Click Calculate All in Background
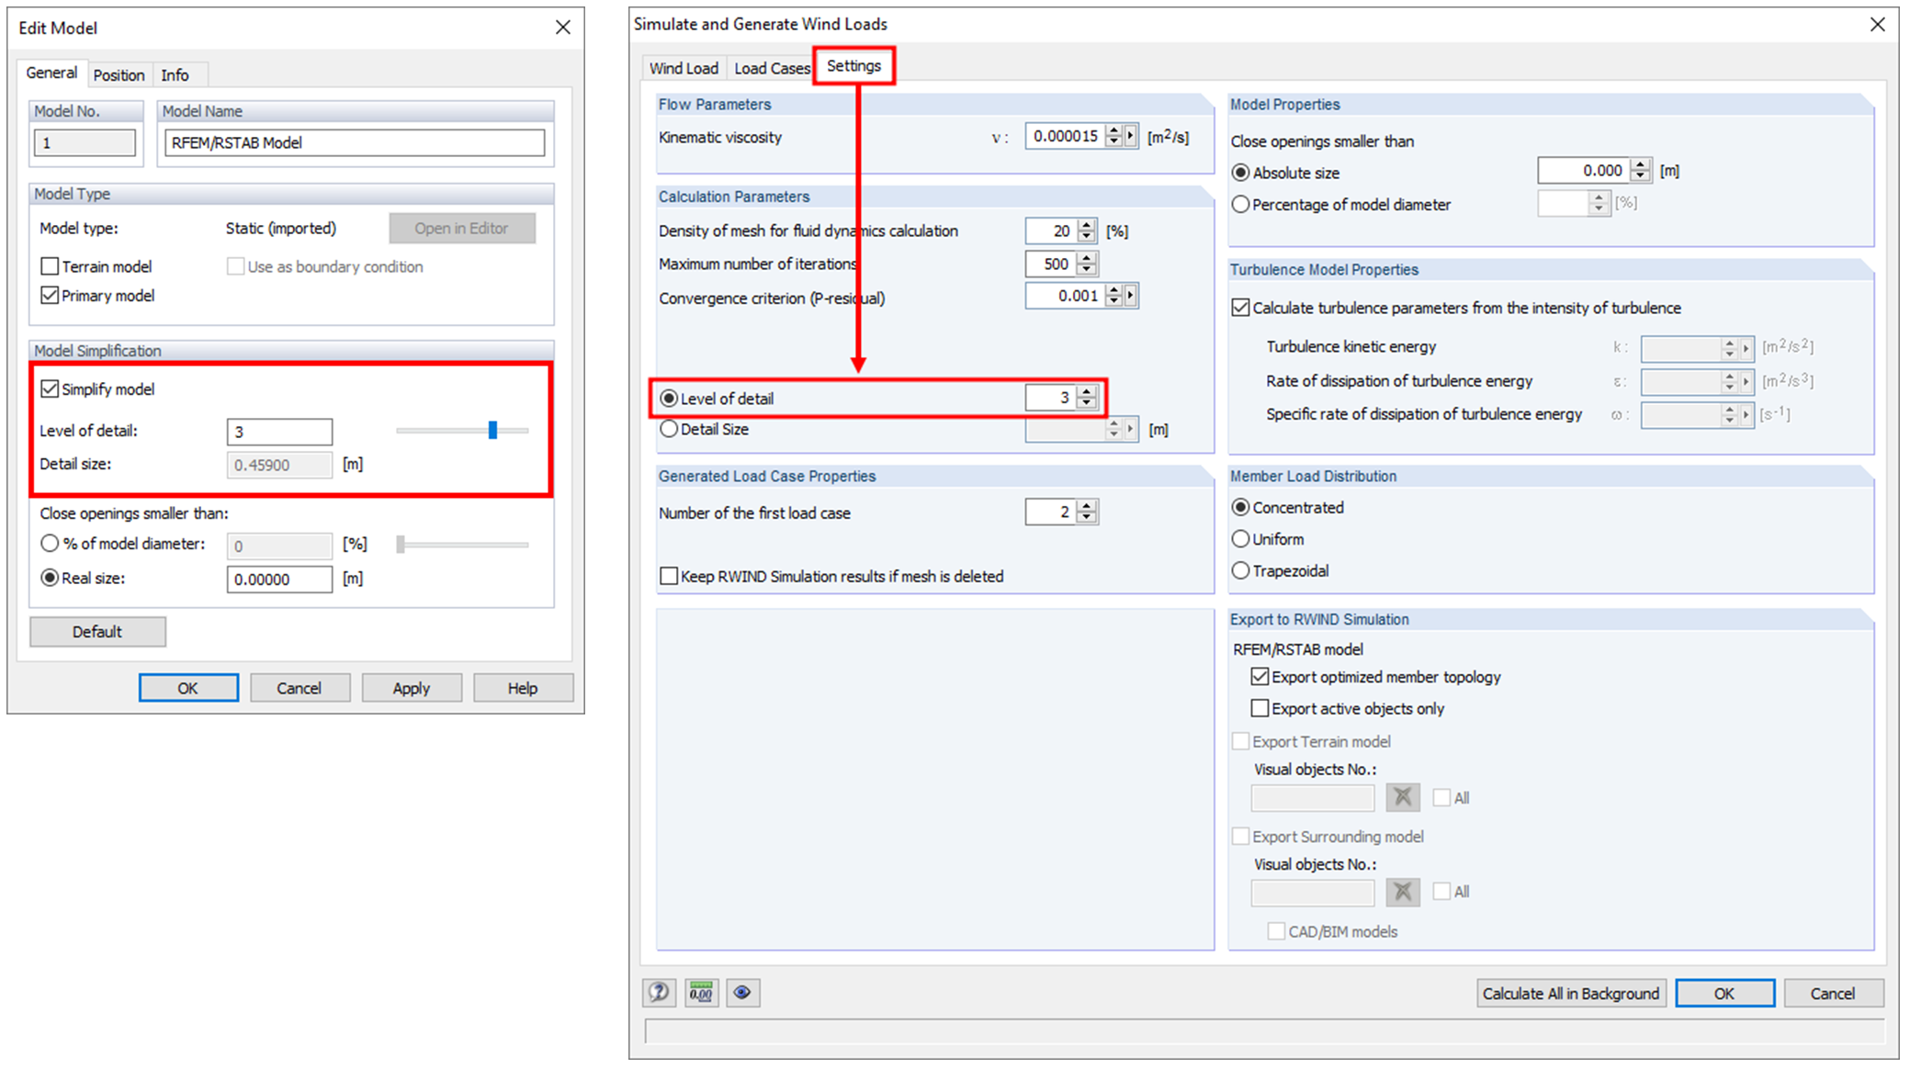 pyautogui.click(x=1571, y=993)
